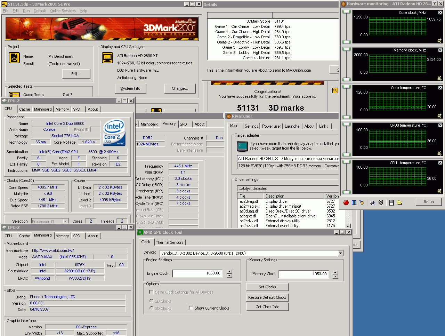Open the Run menu in 3DMark2001
The height and width of the screenshot is (336, 445).
[x=26, y=11]
